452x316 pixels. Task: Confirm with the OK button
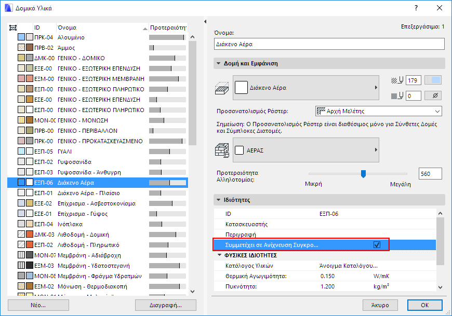tap(424, 305)
